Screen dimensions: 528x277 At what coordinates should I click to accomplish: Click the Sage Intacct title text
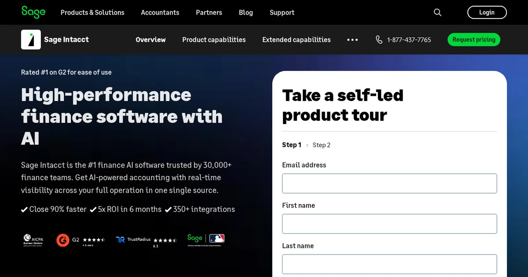66,40
